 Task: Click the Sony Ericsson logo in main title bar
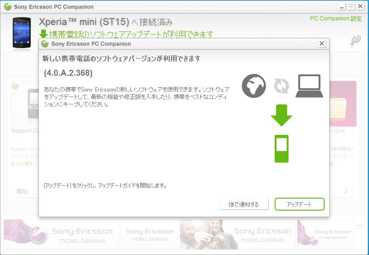(7, 7)
